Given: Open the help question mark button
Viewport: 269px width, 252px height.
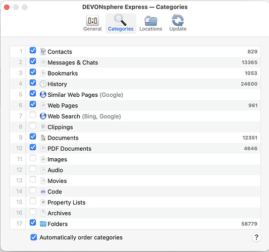Looking at the screenshot, I should (x=256, y=237).
